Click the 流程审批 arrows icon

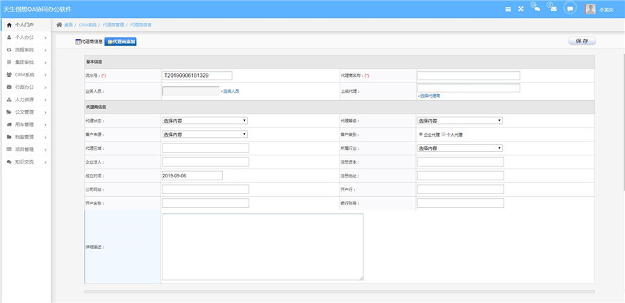9,50
